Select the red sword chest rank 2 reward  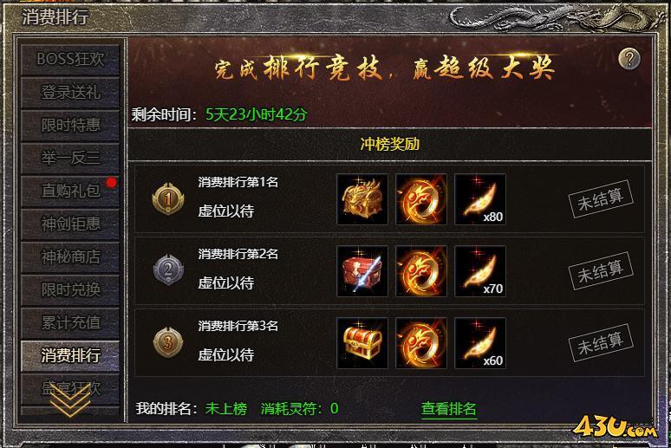[362, 271]
